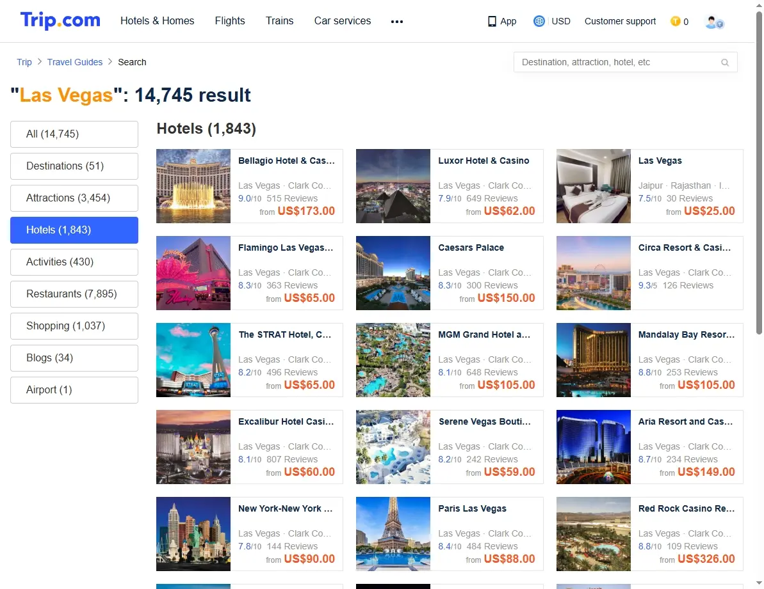Open Flights menu
Image resolution: width=764 pixels, height=589 pixels.
coord(230,21)
